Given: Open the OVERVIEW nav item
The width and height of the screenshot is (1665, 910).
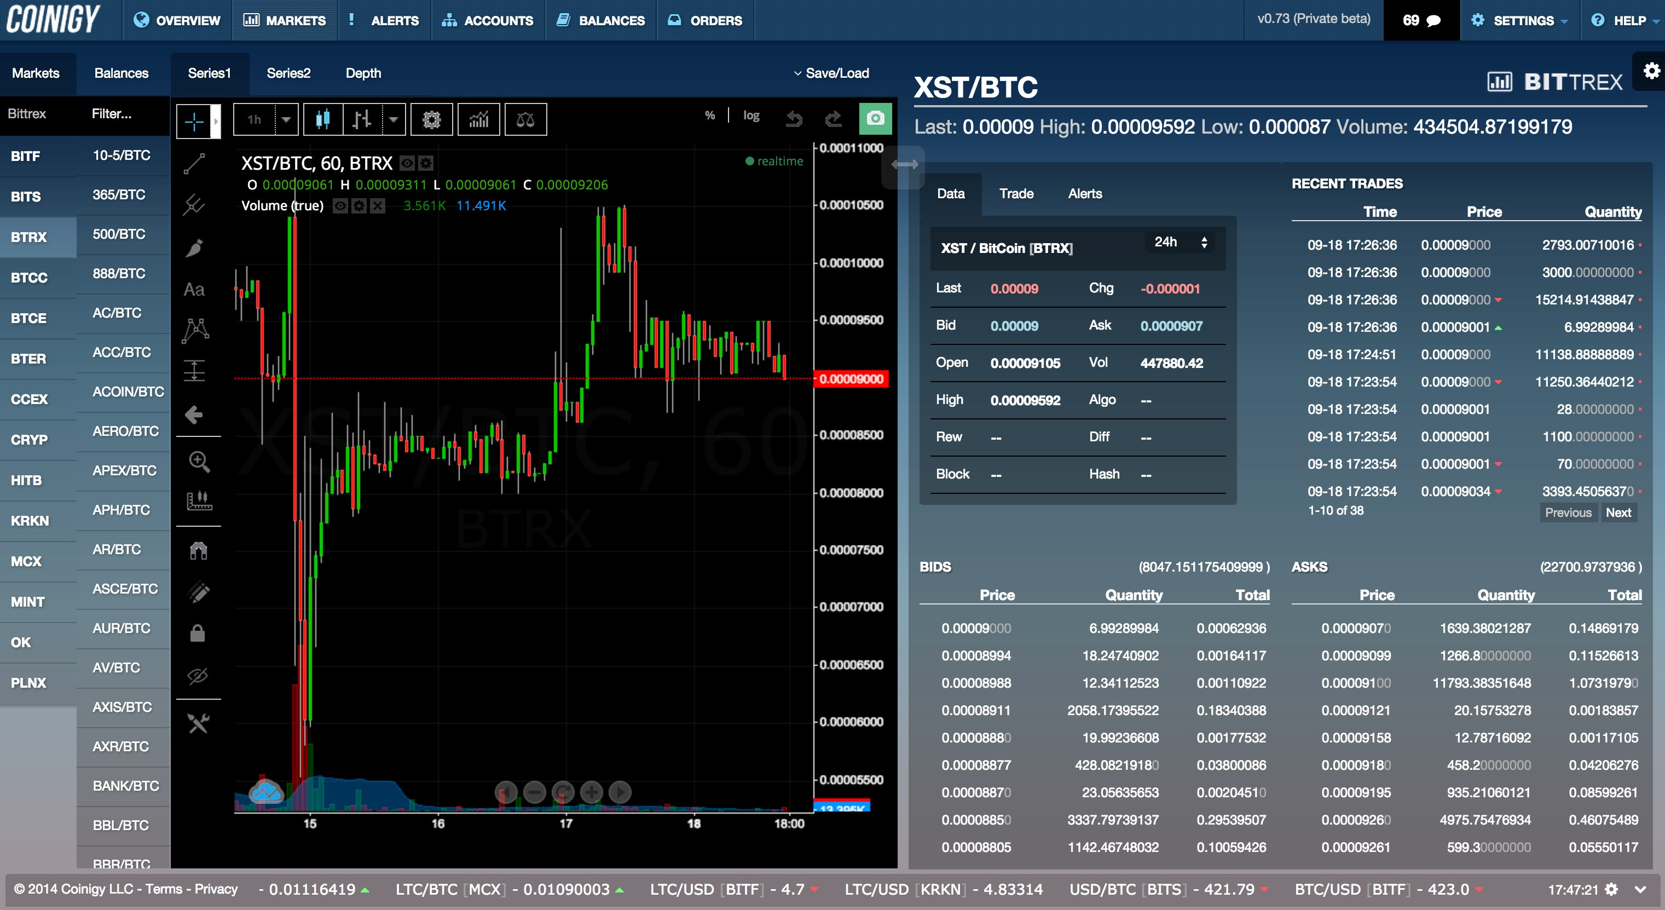Looking at the screenshot, I should [177, 20].
